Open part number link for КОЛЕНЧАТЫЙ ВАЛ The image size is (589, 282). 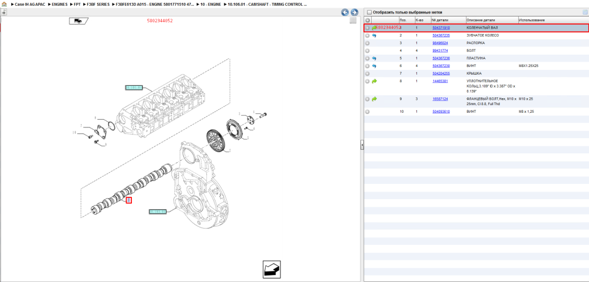point(441,28)
